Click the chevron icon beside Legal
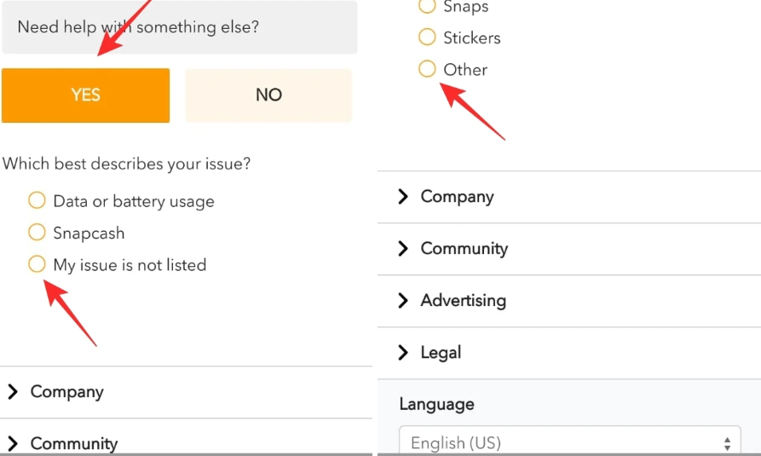Viewport: 761px width, 456px height. click(x=403, y=353)
